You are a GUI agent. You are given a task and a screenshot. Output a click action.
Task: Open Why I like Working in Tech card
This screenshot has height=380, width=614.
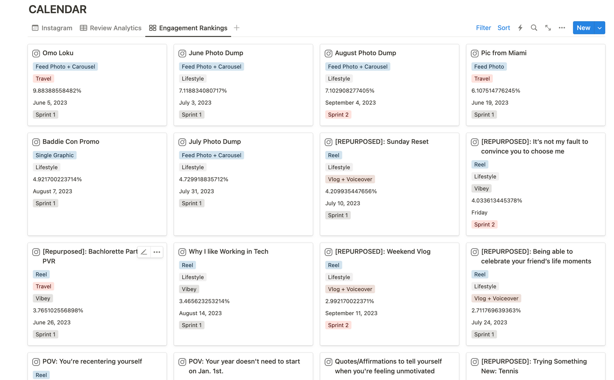point(229,251)
